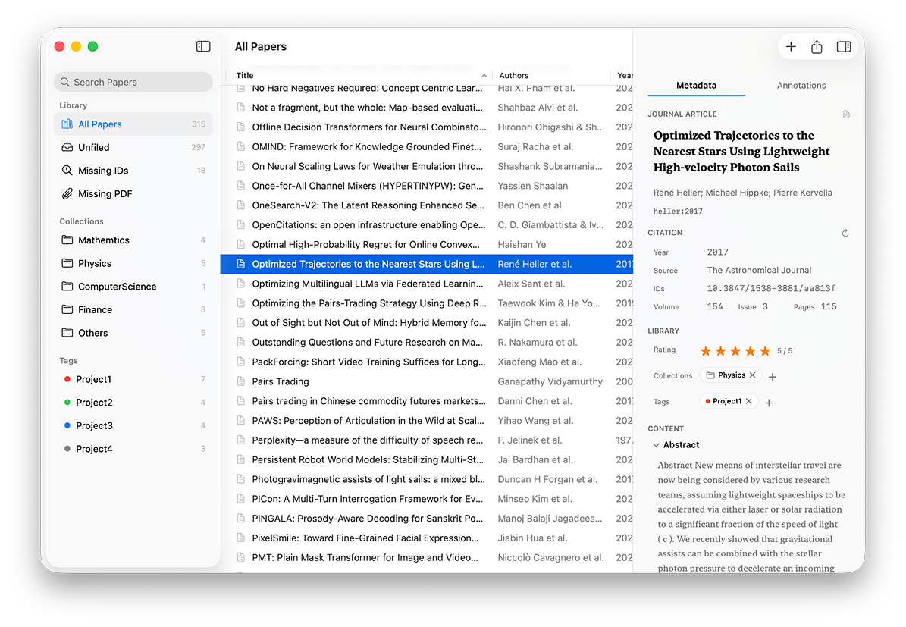Add a collection with the plus icon

(773, 377)
